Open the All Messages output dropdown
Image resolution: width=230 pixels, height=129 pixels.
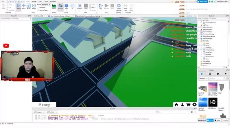pyautogui.click(x=39, y=112)
